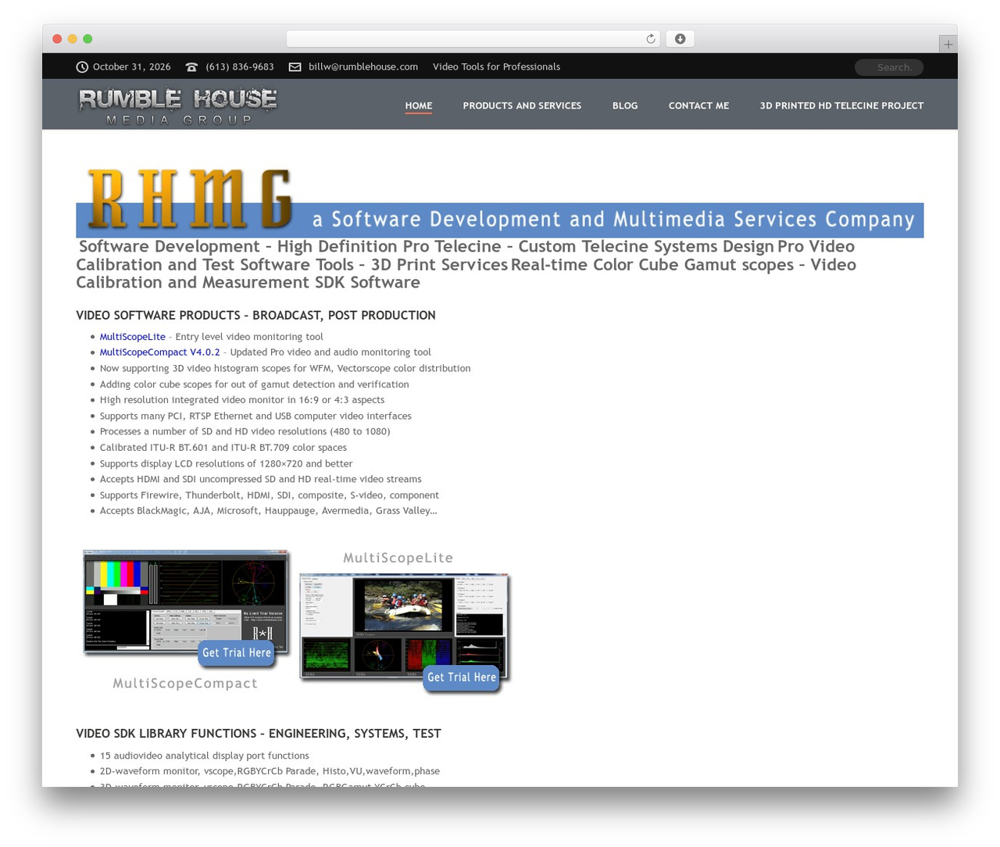This screenshot has height=847, width=1000.
Task: Open the MultiScopeLite link in list
Action: [132, 337]
